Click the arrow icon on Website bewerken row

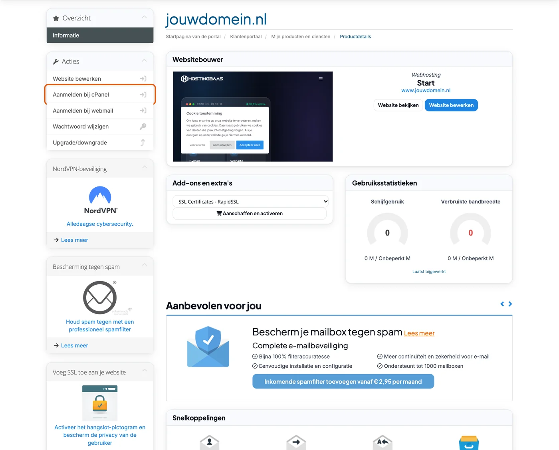(x=143, y=79)
